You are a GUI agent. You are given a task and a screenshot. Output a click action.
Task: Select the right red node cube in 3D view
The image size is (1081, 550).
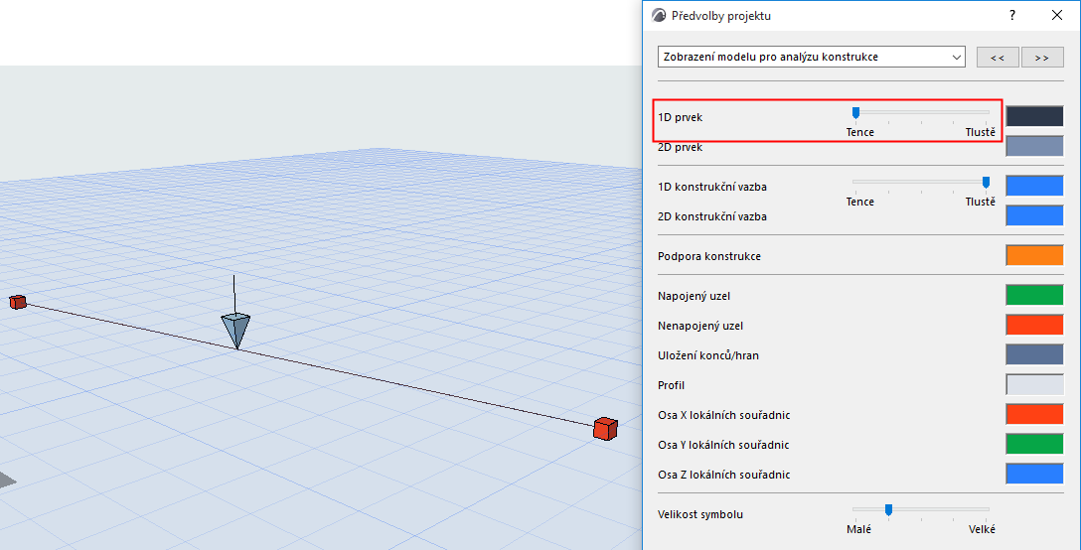coord(605,428)
